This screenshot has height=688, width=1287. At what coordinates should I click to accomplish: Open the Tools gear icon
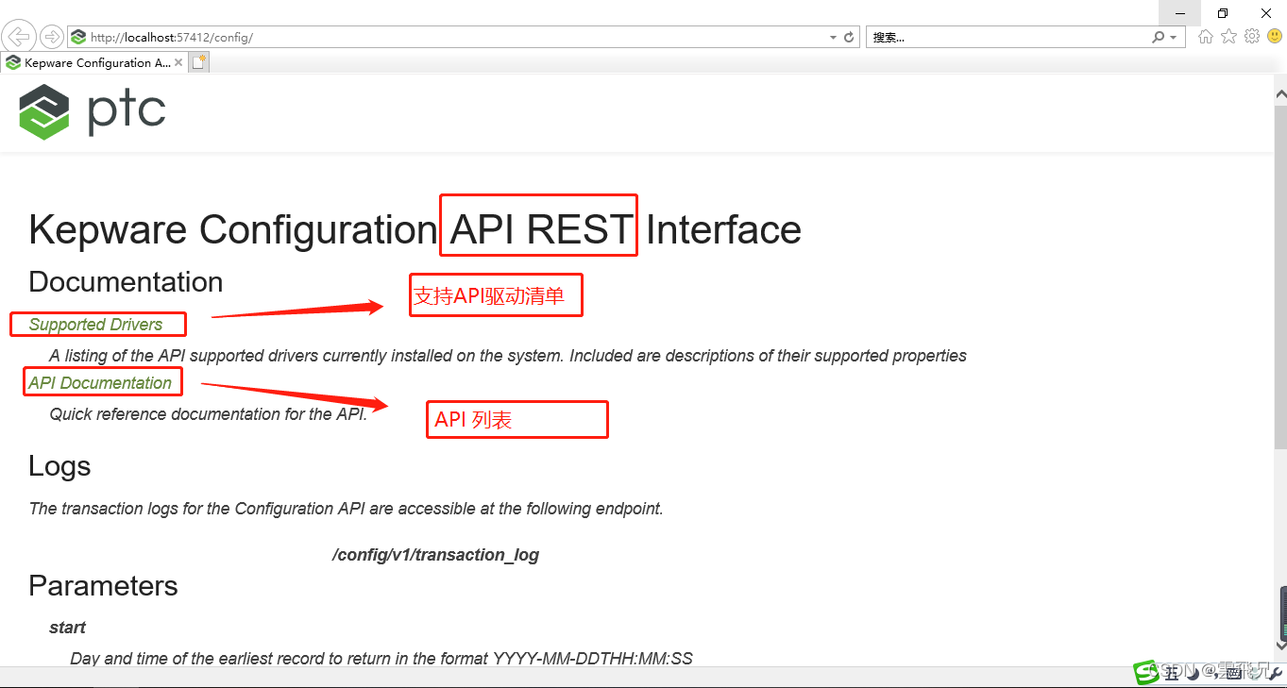1252,37
